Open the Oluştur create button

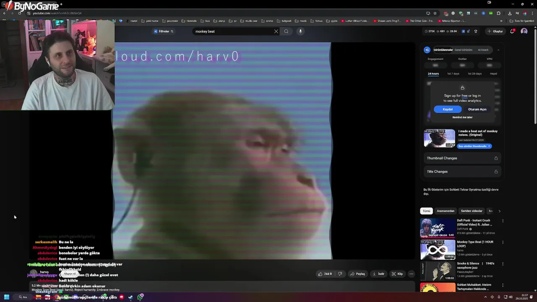click(x=495, y=31)
